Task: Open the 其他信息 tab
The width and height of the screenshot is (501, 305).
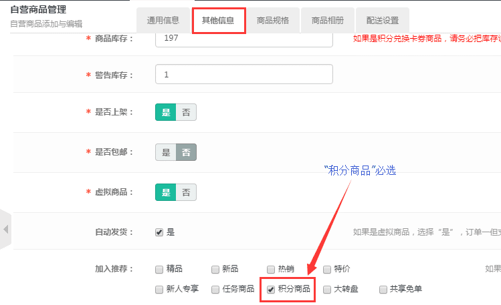Action: (x=218, y=20)
